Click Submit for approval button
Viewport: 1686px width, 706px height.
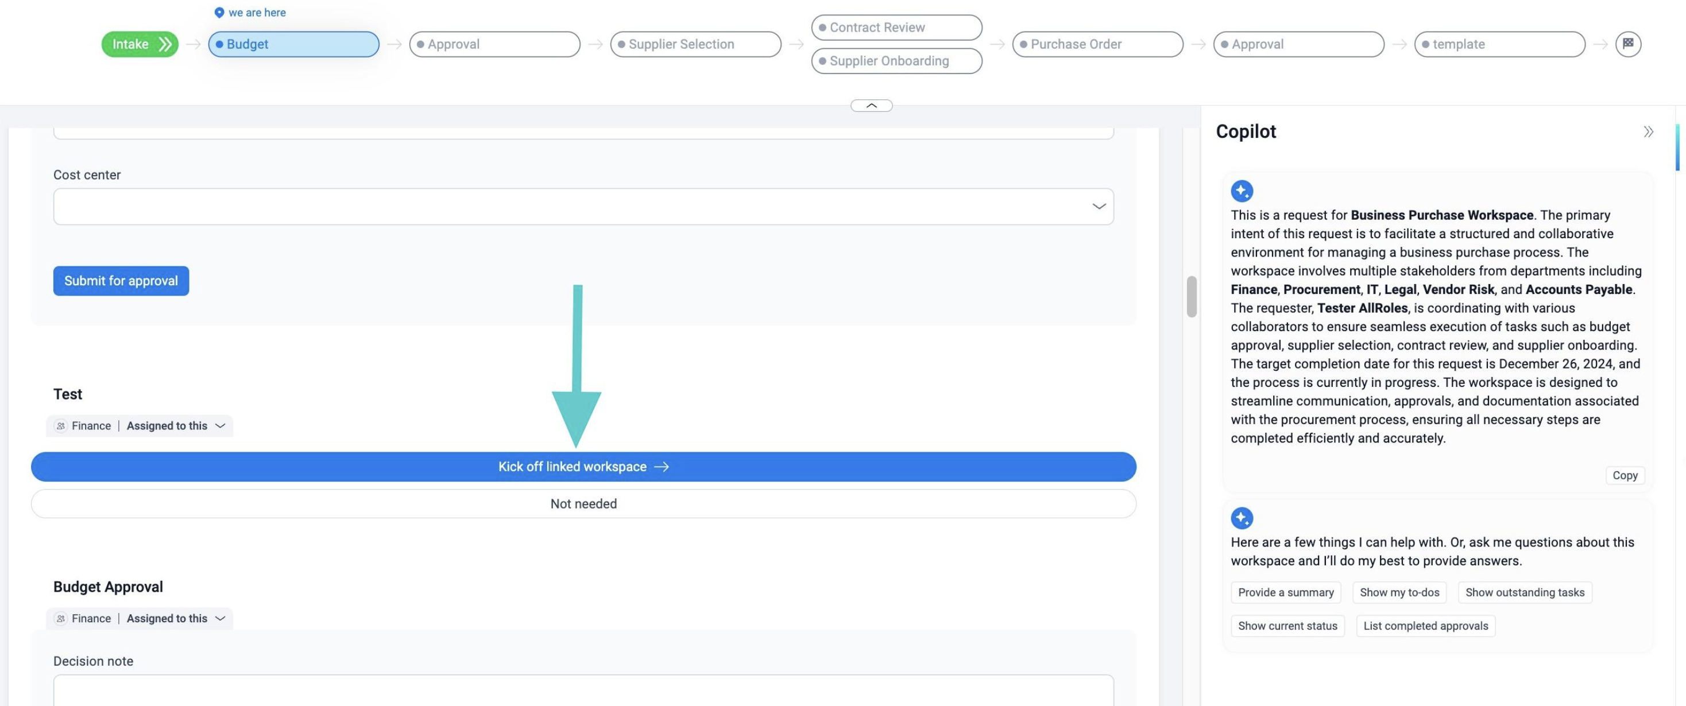tap(121, 281)
